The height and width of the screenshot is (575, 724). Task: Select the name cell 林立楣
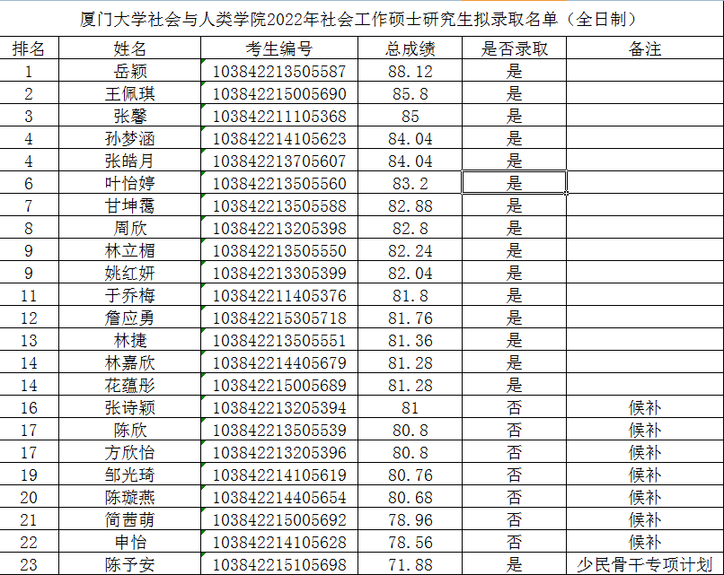coord(129,250)
